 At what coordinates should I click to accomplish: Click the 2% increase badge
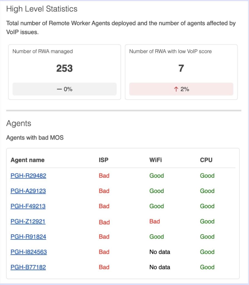[x=181, y=89]
